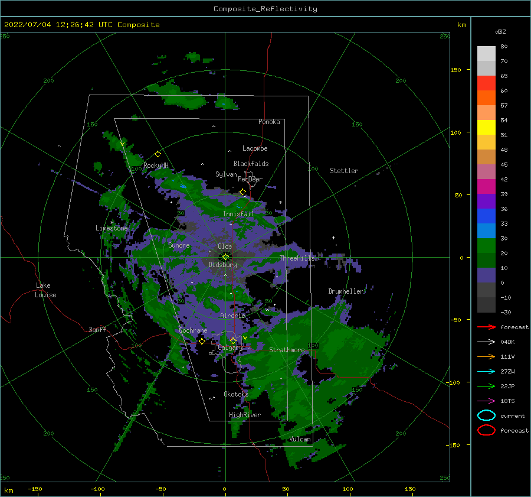531x497 pixels.
Task: Click the Banff town label
Action: (97, 329)
